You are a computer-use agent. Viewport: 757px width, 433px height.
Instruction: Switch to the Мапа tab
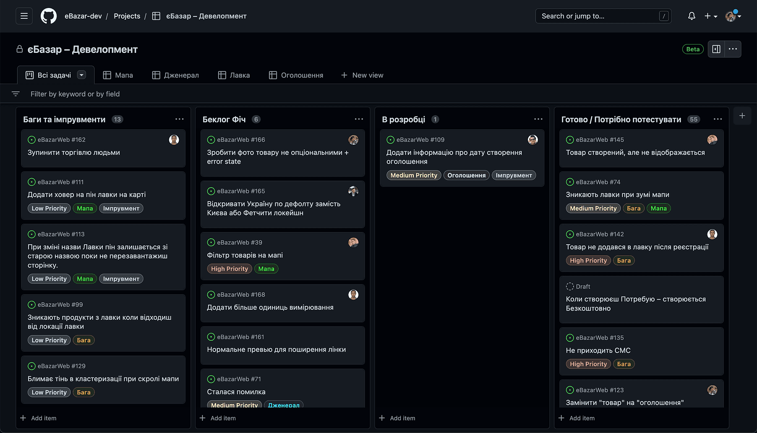(x=118, y=75)
